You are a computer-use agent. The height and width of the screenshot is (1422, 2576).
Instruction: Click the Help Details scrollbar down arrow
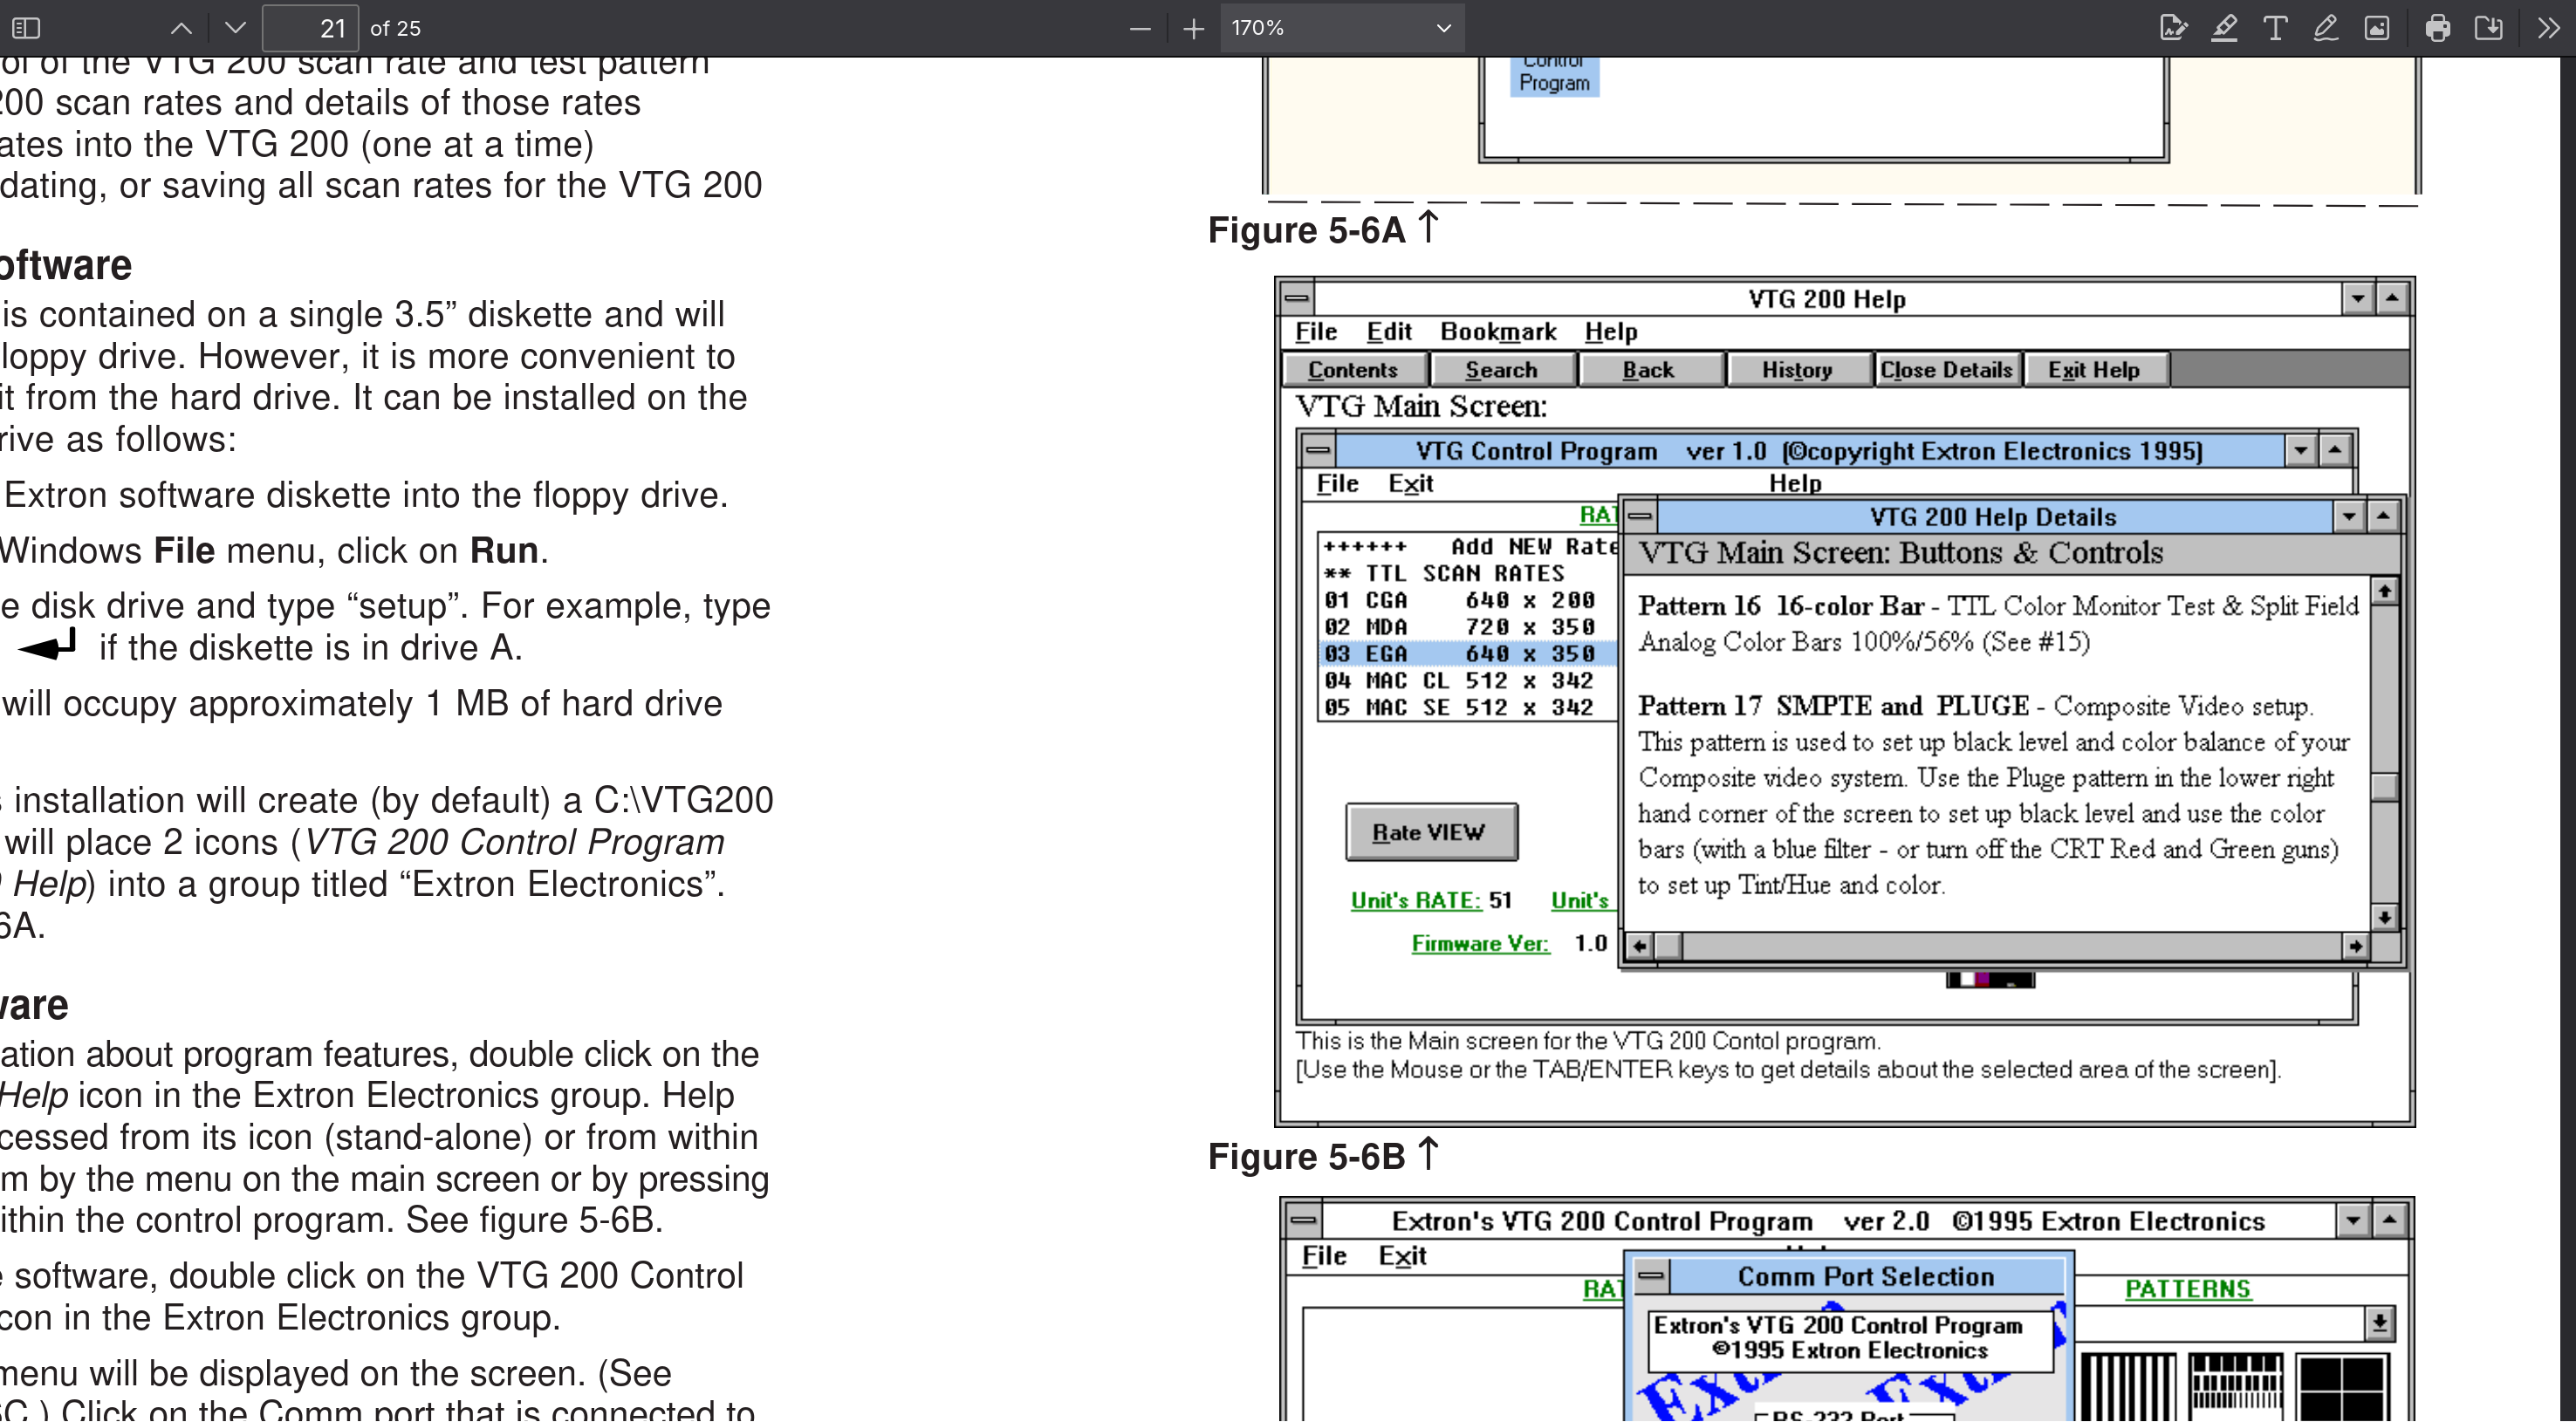coord(2384,916)
